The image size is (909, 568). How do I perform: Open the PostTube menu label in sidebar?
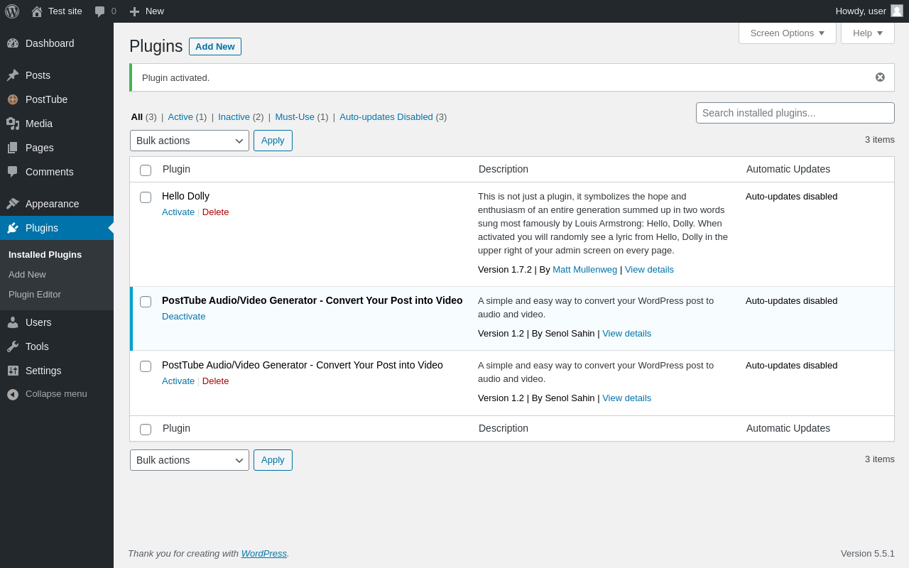point(47,99)
